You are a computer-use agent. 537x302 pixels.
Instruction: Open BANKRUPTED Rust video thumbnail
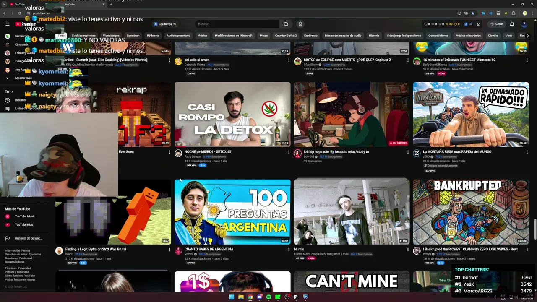tap(471, 212)
